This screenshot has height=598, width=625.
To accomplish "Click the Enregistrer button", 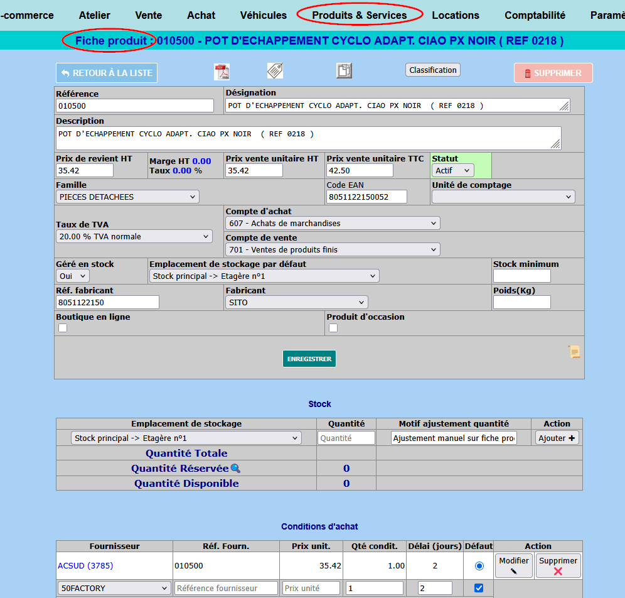I will point(309,359).
